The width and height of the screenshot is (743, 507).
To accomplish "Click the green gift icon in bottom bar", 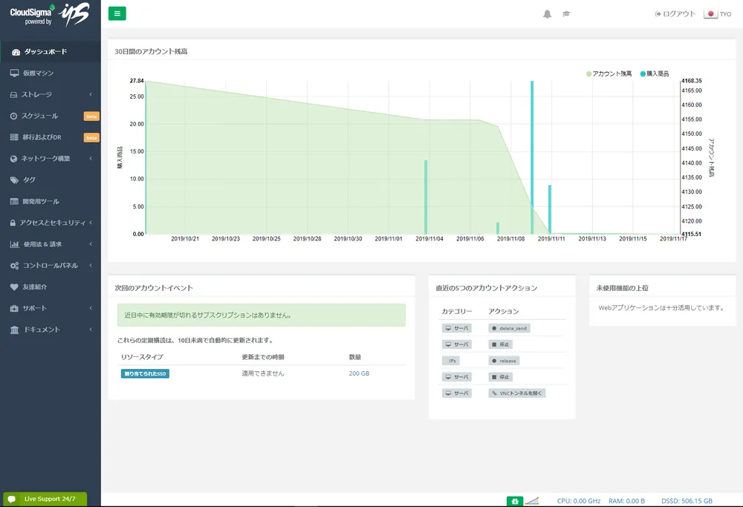I will [x=515, y=501].
